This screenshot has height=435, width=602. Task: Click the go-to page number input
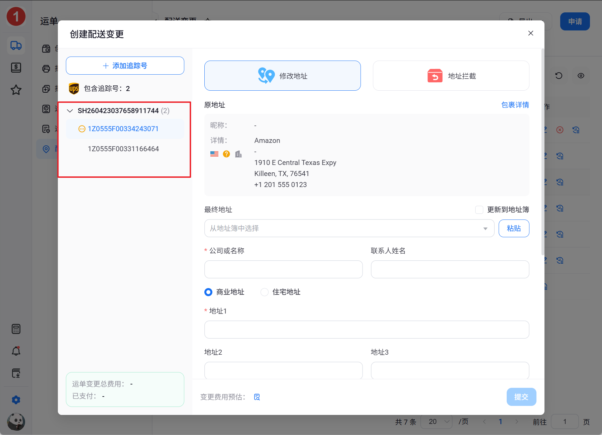(x=565, y=422)
